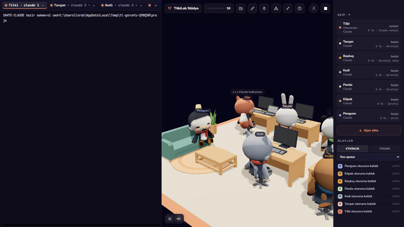404x227 pixels.
Task: Click the Tavşan label in 3D scene
Action: point(287,106)
